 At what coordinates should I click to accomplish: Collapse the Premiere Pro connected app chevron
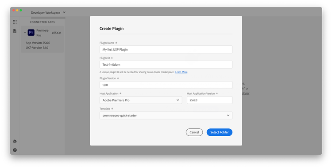[25, 33]
